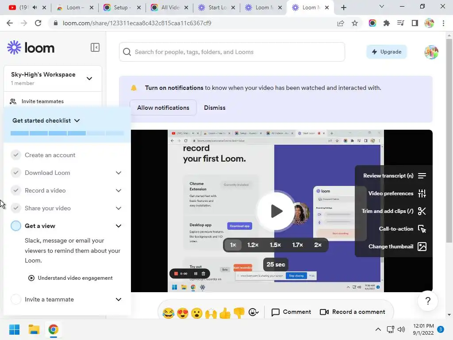Bookmark this page with the star icon
Viewport: 453px width, 340px height.
click(355, 23)
